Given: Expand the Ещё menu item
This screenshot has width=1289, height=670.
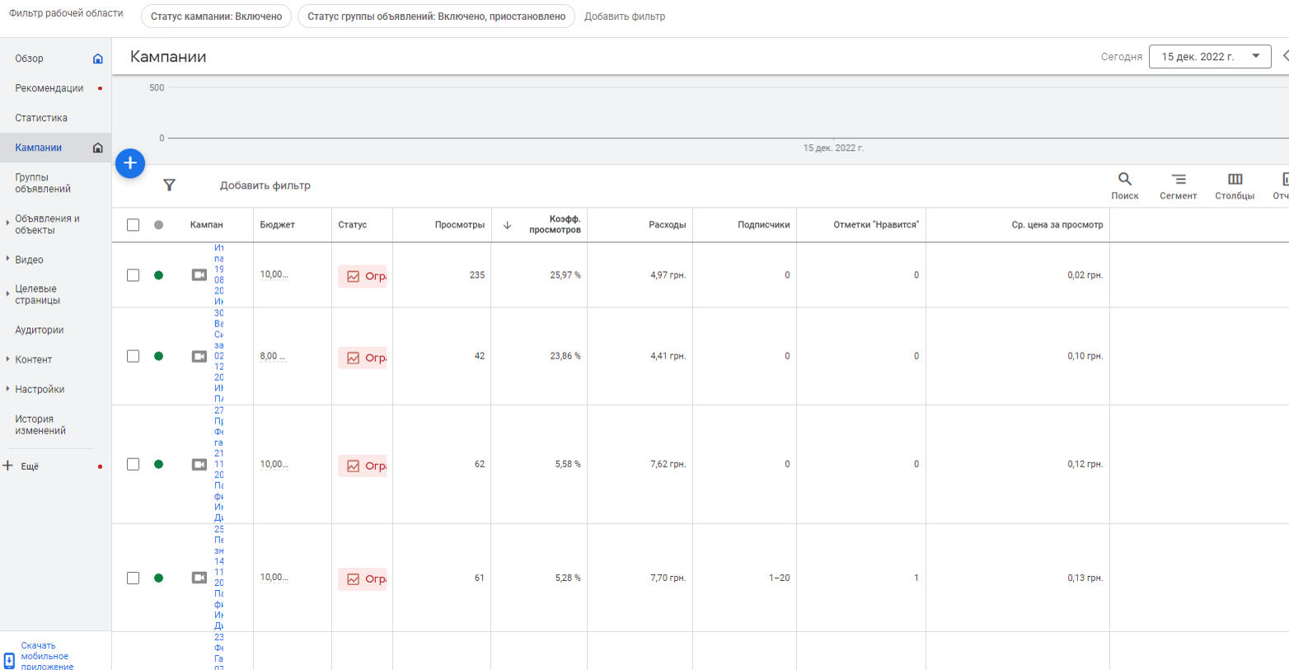Looking at the screenshot, I should point(30,466).
